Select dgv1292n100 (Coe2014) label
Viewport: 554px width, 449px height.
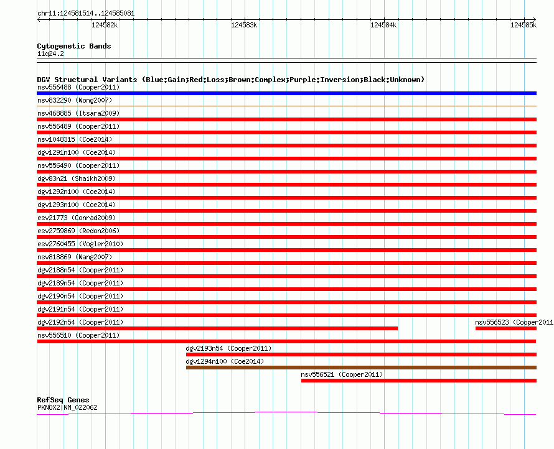[x=77, y=192]
